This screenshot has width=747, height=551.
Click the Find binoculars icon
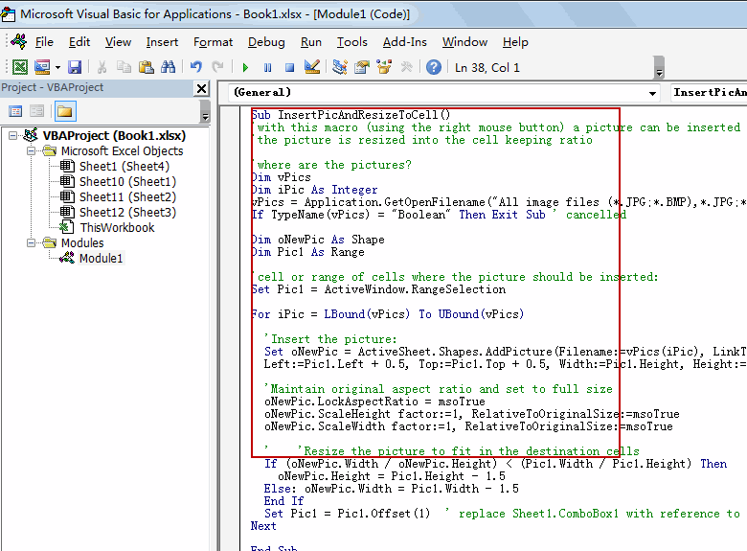click(x=168, y=67)
